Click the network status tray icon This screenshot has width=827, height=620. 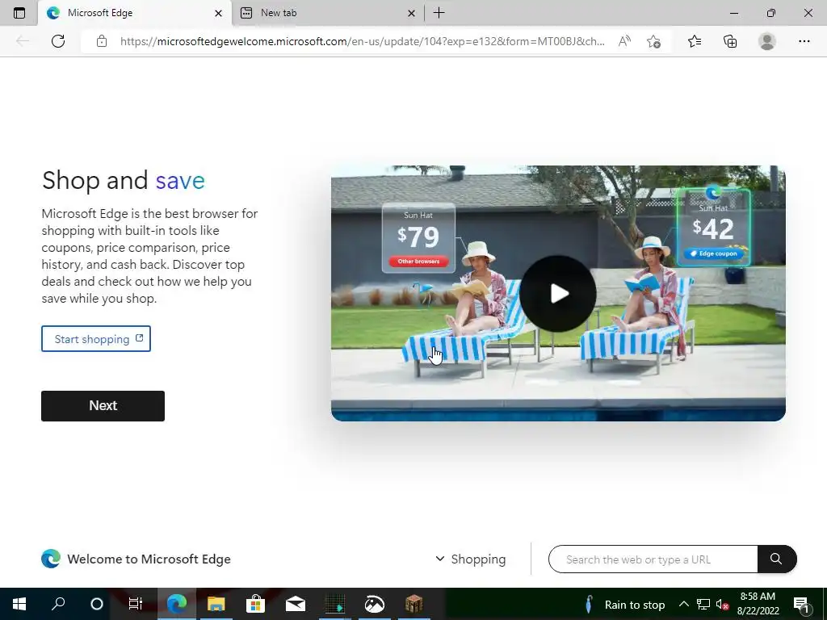[703, 604]
